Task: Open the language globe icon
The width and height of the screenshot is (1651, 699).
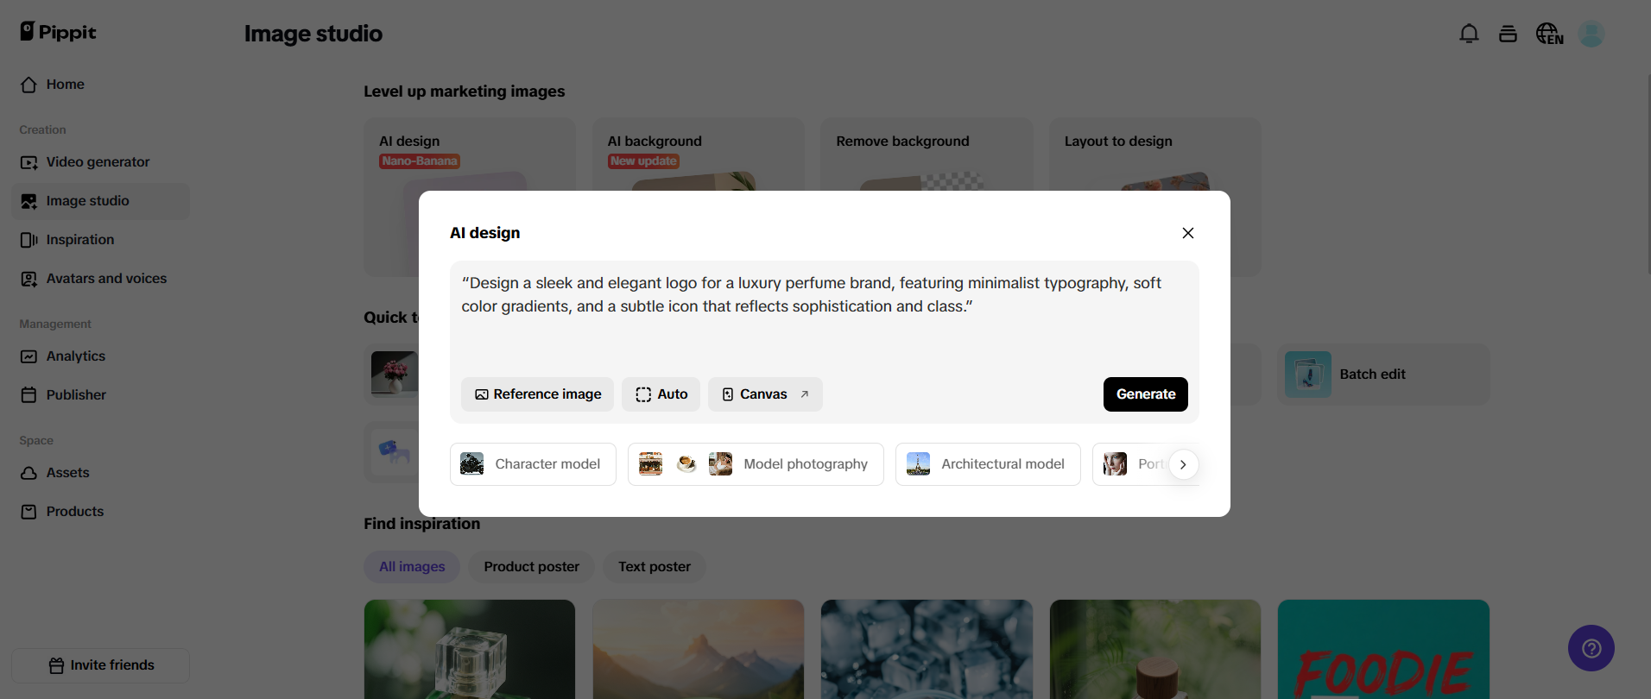Action: tap(1549, 34)
